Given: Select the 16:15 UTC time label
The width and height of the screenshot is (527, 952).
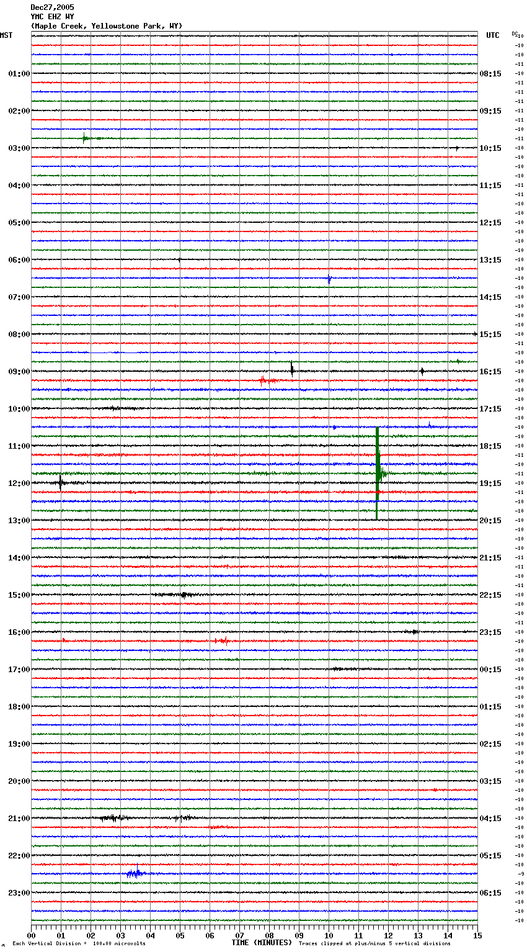Looking at the screenshot, I should (490, 372).
